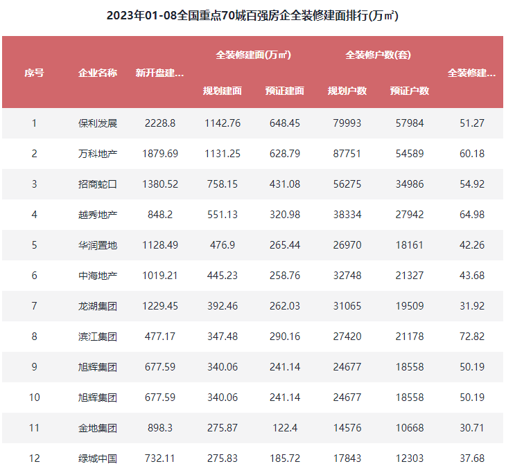The width and height of the screenshot is (506, 473).
Task: Click value 64.98 in row 4
Action: (x=472, y=215)
